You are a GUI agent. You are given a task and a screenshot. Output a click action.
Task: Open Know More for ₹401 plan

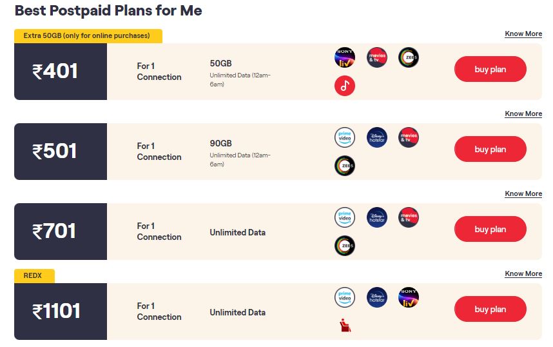(x=523, y=34)
